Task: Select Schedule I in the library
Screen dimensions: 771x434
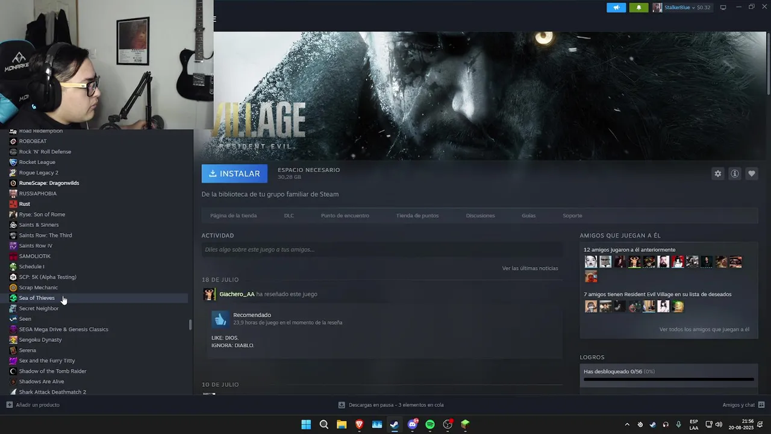Action: coord(31,266)
